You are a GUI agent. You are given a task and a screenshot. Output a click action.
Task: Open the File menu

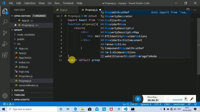[11, 3]
